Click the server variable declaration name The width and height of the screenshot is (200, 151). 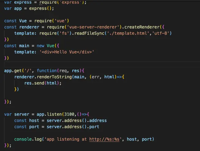[22, 114]
